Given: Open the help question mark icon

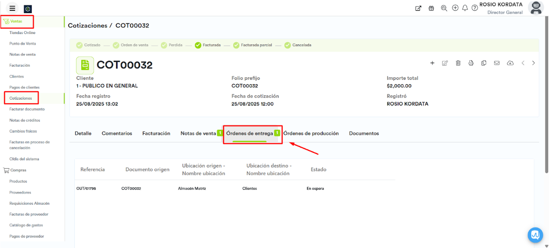Looking at the screenshot, I should coord(475,8).
